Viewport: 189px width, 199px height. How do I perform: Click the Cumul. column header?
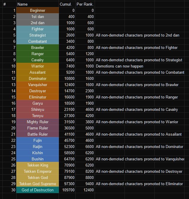tap(67, 4)
